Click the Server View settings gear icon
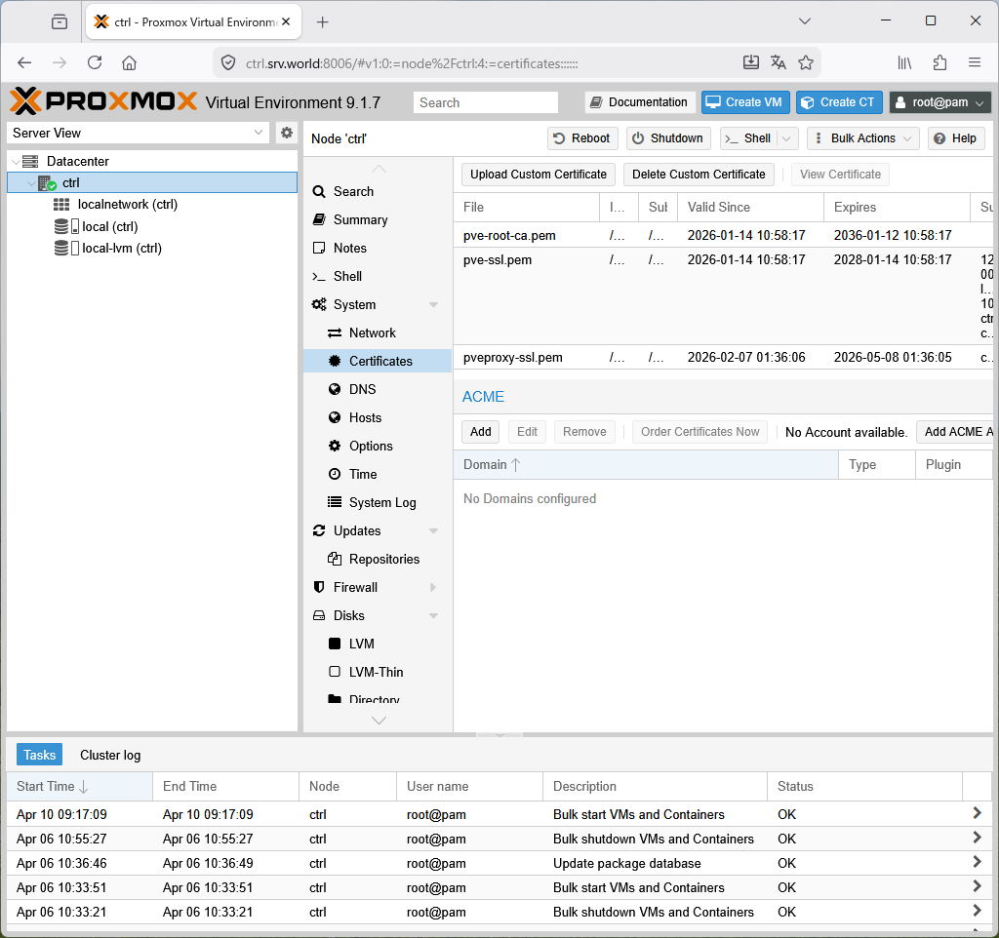999x938 pixels. (x=286, y=133)
